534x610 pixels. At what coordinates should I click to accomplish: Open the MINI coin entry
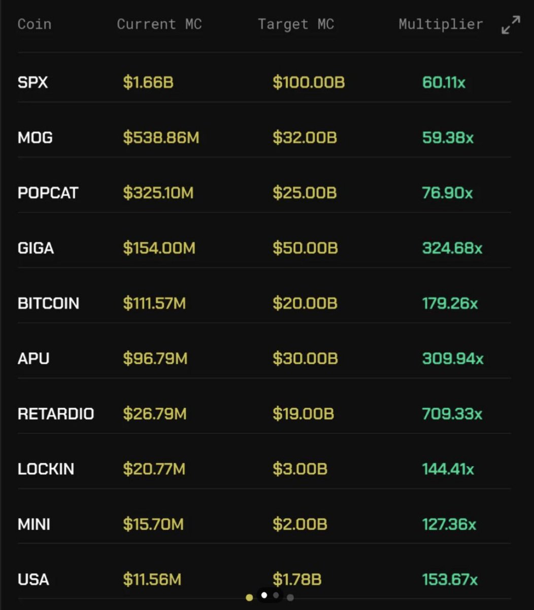tap(34, 524)
